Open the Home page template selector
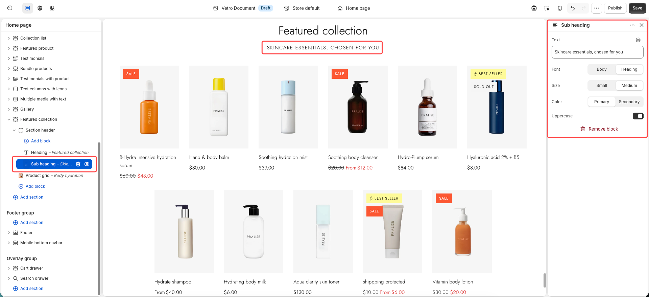 (354, 8)
